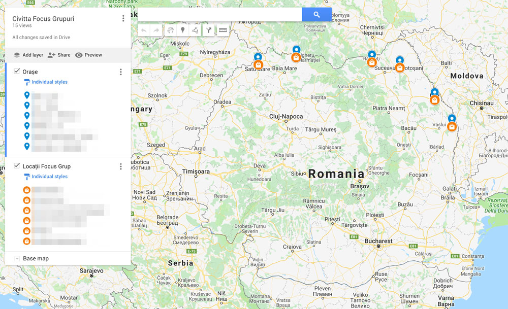508x309 pixels.
Task: Click the Galați label on the map
Action: (450, 189)
